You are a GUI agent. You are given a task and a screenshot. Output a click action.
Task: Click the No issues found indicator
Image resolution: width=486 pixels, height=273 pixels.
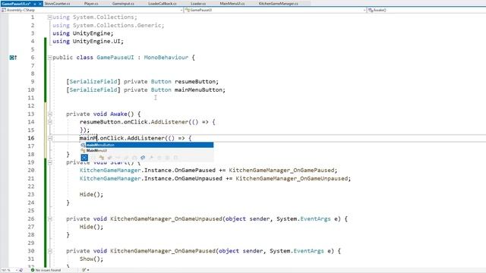click(48, 270)
